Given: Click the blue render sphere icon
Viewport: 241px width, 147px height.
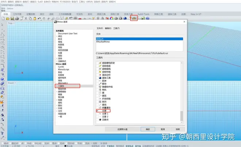Looking at the screenshot, I should point(125,18).
